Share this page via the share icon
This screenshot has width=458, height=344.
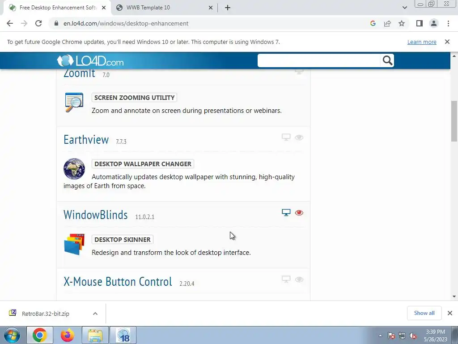coord(387,23)
